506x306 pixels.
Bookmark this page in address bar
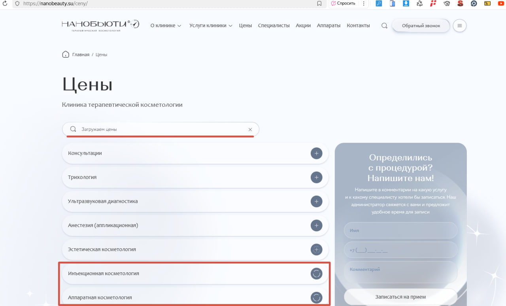pos(319,4)
